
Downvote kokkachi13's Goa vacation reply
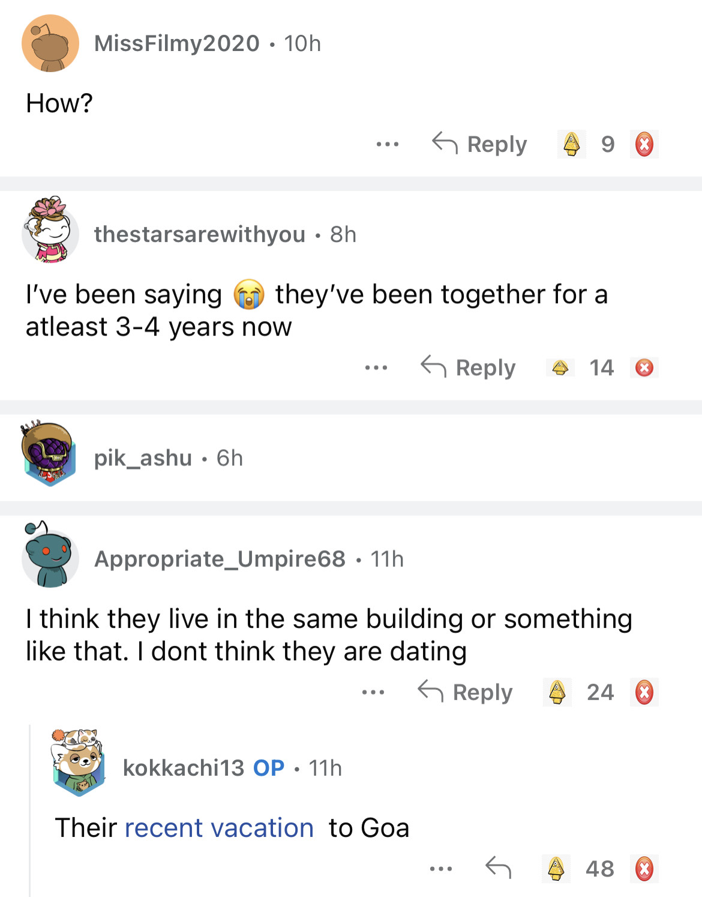[x=644, y=868]
